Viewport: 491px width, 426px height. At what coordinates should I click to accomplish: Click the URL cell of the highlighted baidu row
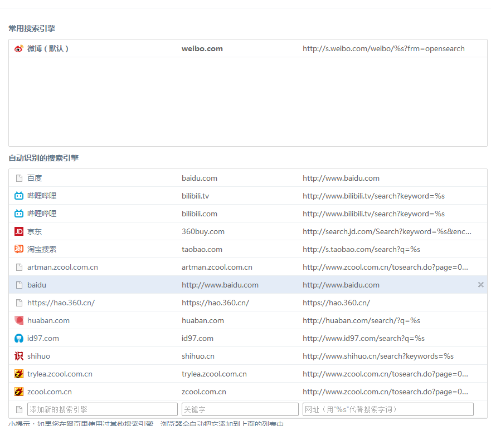341,285
